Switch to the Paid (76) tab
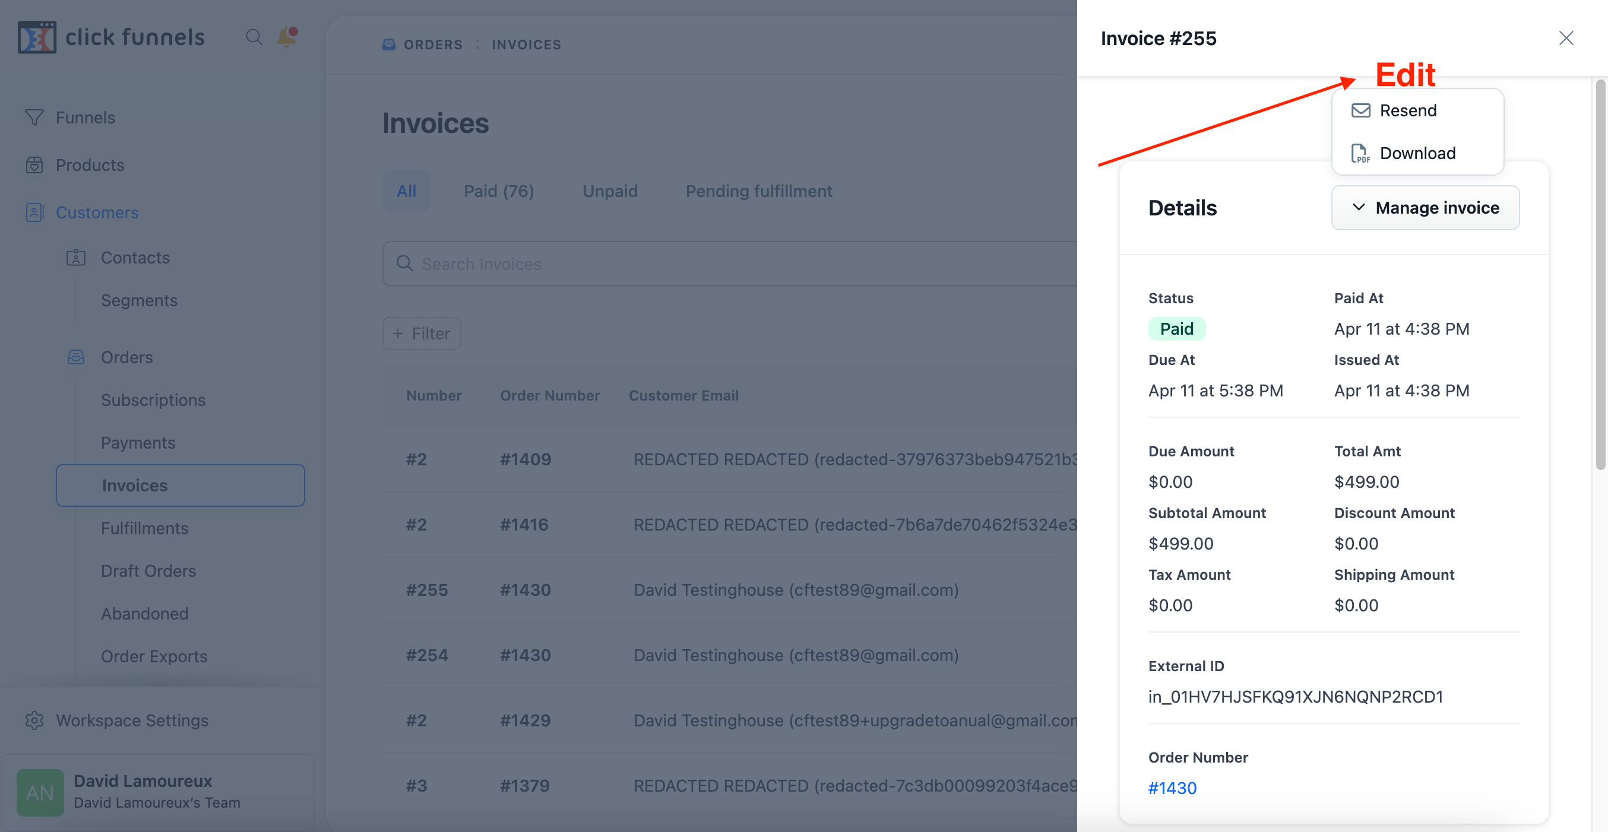1608x832 pixels. (x=498, y=191)
